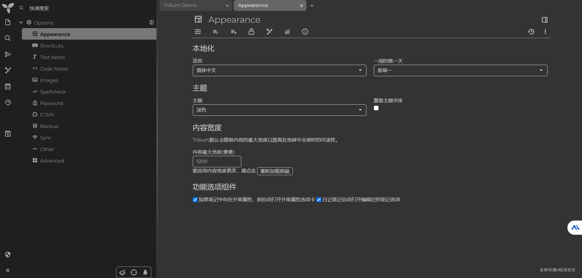Open note revisions history icon
Screen dimensions: 582x278
pyautogui.click(x=531, y=32)
